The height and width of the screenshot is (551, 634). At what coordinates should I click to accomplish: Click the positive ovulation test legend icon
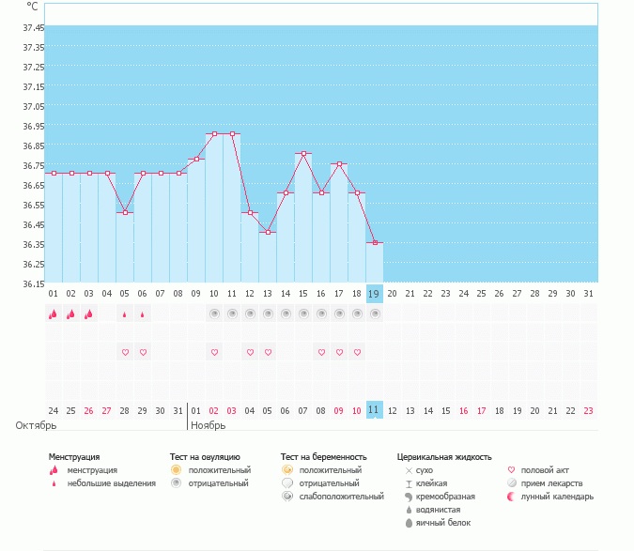(x=176, y=469)
